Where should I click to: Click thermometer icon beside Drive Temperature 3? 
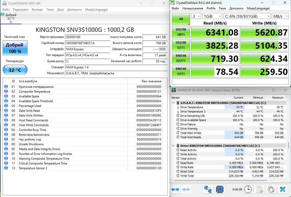click(x=178, y=112)
